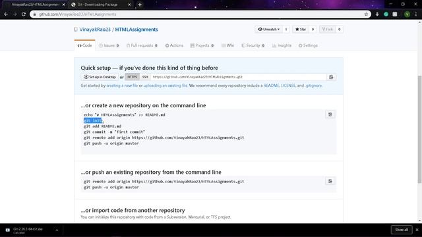Click the browser forward arrow
The image size is (422, 237).
pyautogui.click(x=15, y=14)
